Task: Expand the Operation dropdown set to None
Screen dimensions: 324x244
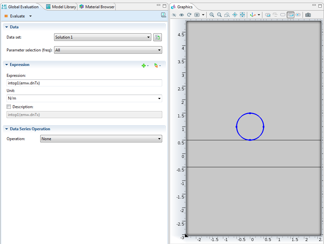Action: tap(101, 139)
